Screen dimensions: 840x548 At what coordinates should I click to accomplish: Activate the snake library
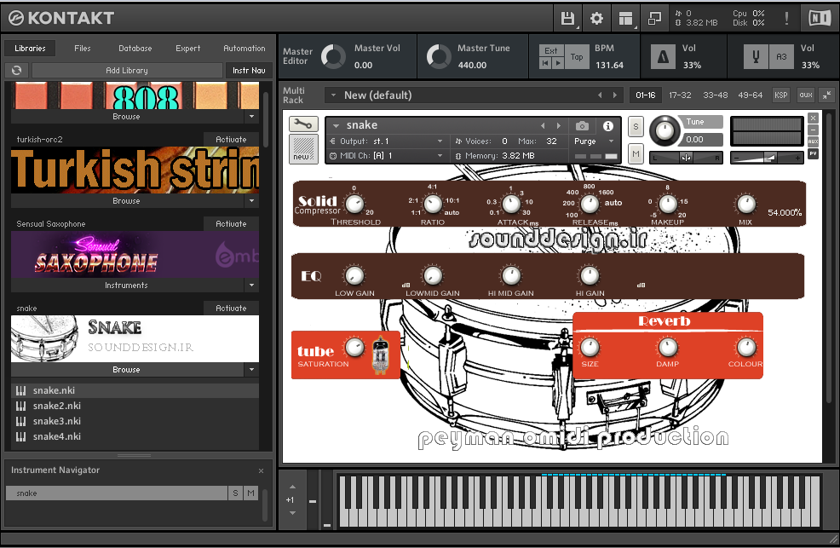tap(231, 309)
